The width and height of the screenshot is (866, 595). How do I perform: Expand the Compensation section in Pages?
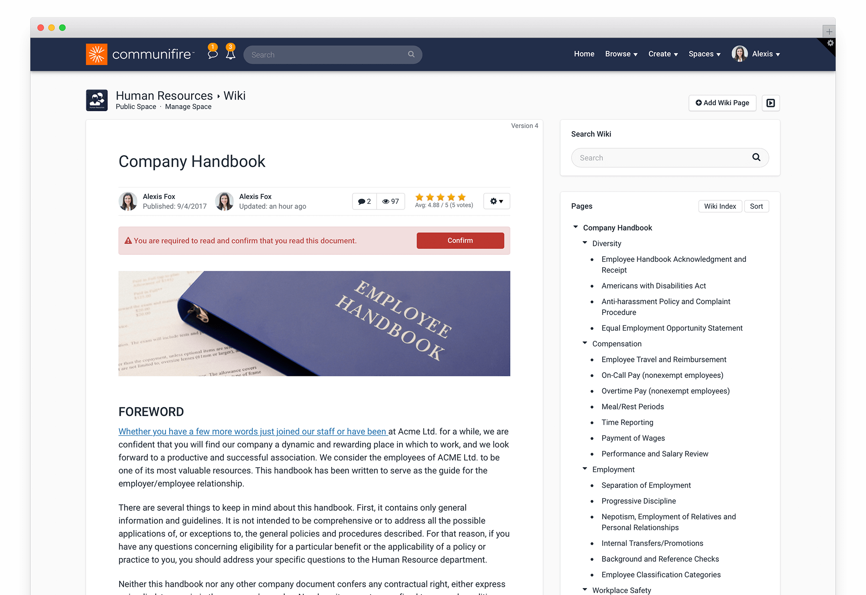[586, 343]
